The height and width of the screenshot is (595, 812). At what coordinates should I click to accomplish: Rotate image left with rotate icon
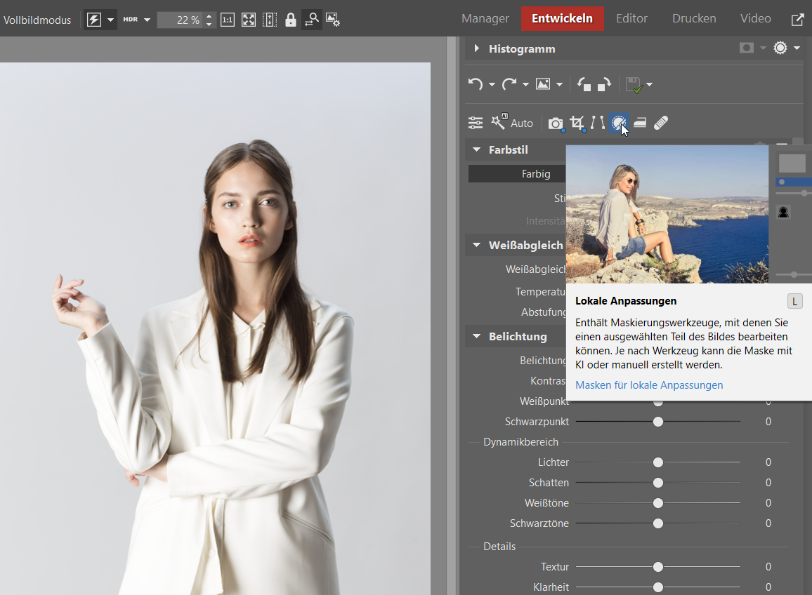(584, 85)
